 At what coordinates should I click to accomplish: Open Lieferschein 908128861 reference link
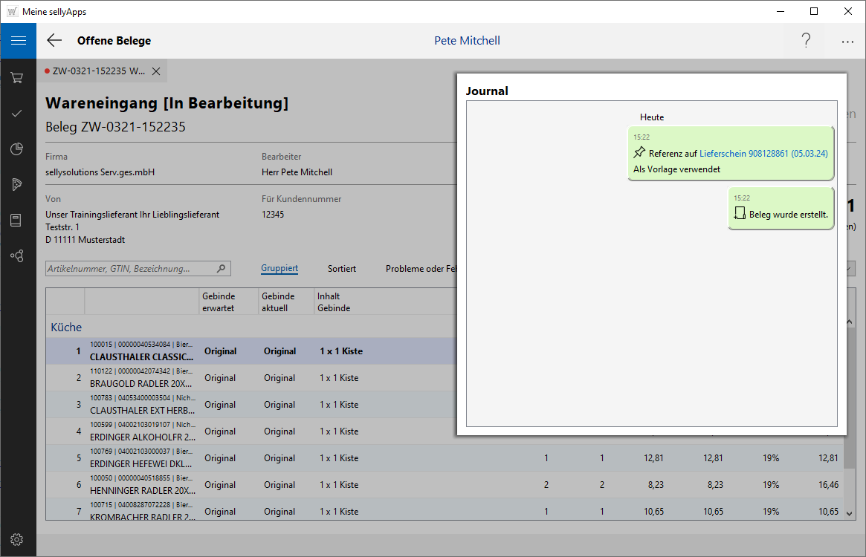(763, 154)
